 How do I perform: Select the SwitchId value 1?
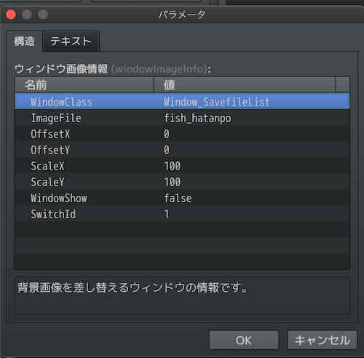pyautogui.click(x=167, y=214)
